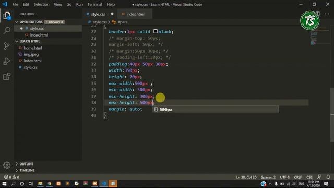Open the Selection menu

coord(41,4)
